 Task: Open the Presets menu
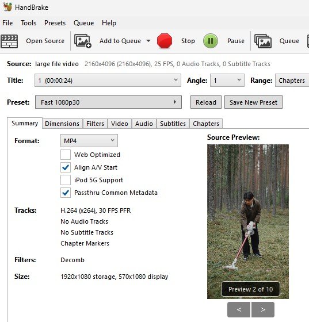pos(55,23)
